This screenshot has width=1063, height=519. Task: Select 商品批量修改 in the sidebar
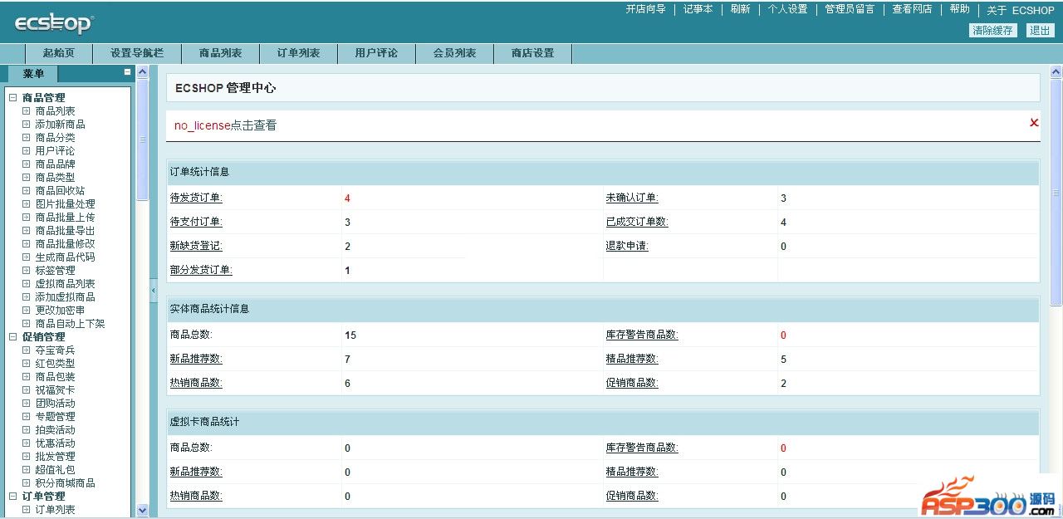[65, 244]
